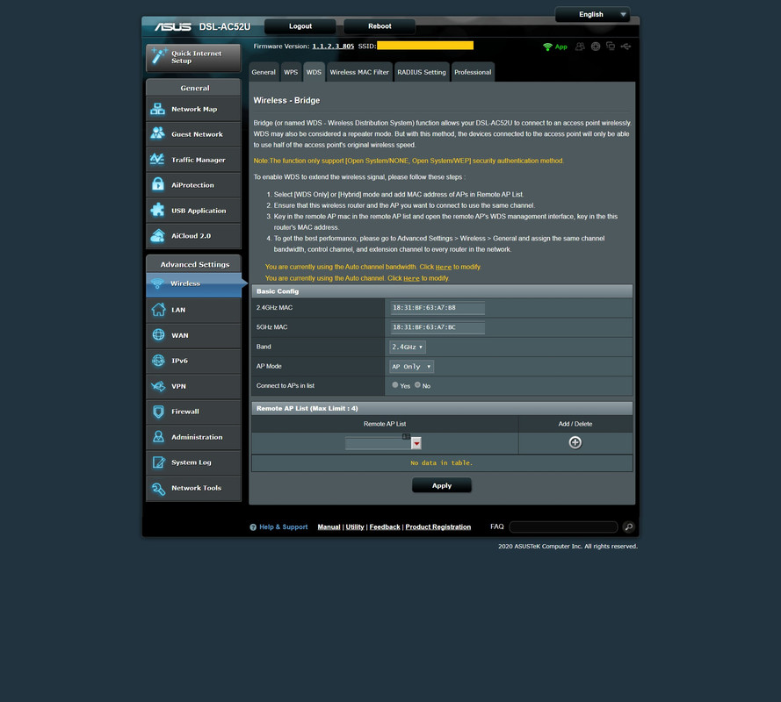Click the USB status icon
Image resolution: width=781 pixels, height=702 pixels.
tap(626, 47)
